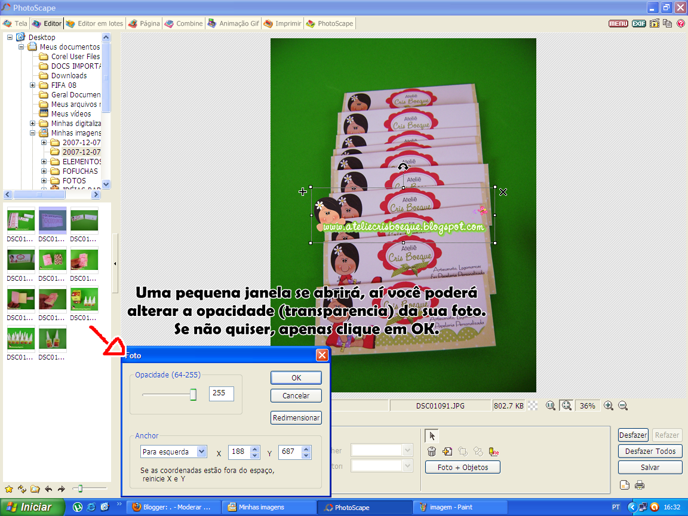Switch to 'imagem - Paint' taskbar window

coord(460,507)
